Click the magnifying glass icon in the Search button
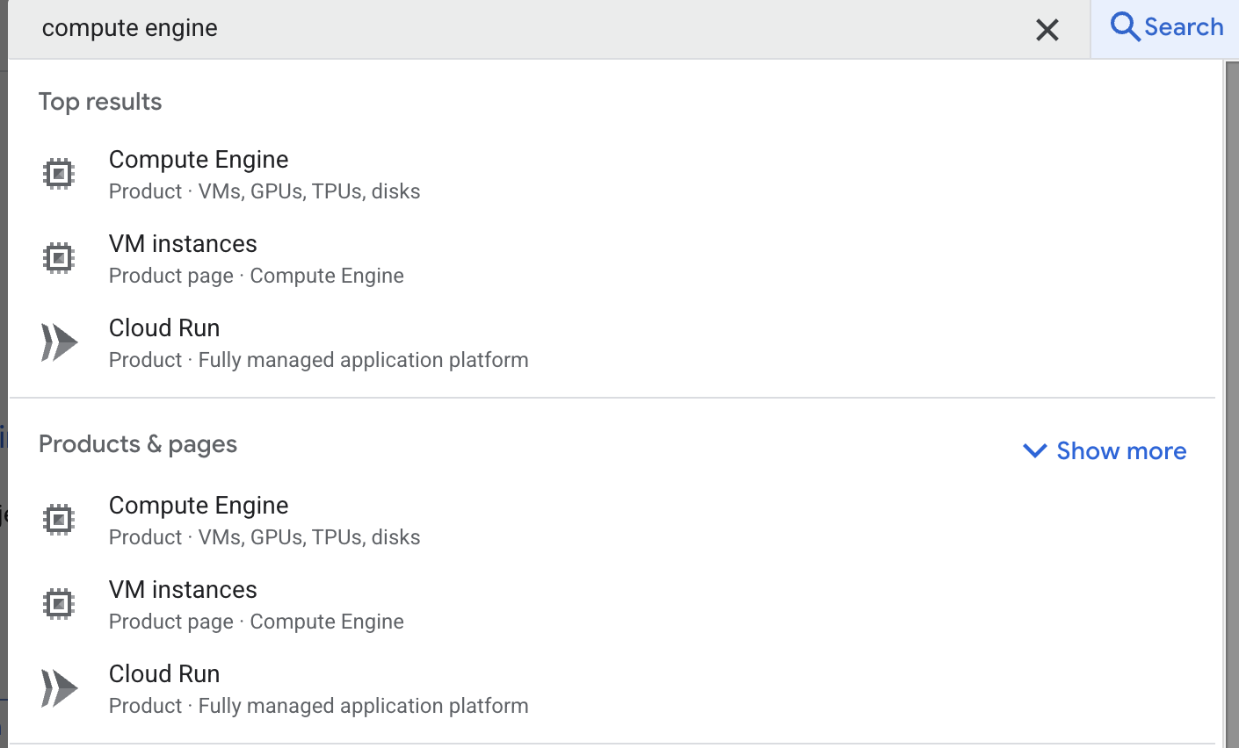 1124,27
